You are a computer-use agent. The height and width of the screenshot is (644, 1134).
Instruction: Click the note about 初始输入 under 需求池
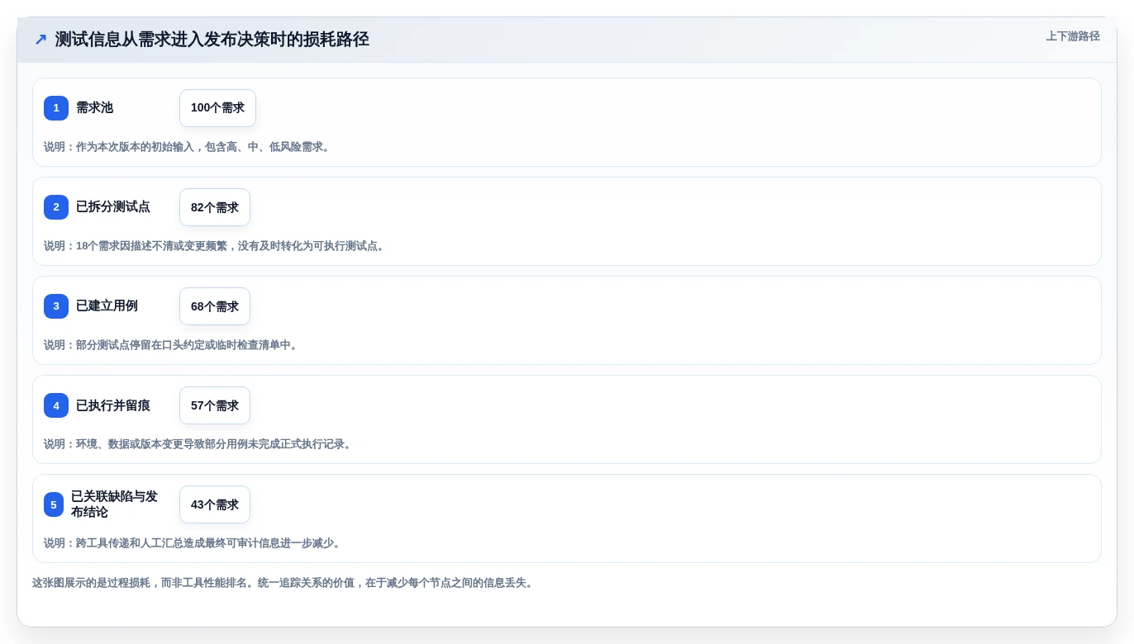coord(188,147)
